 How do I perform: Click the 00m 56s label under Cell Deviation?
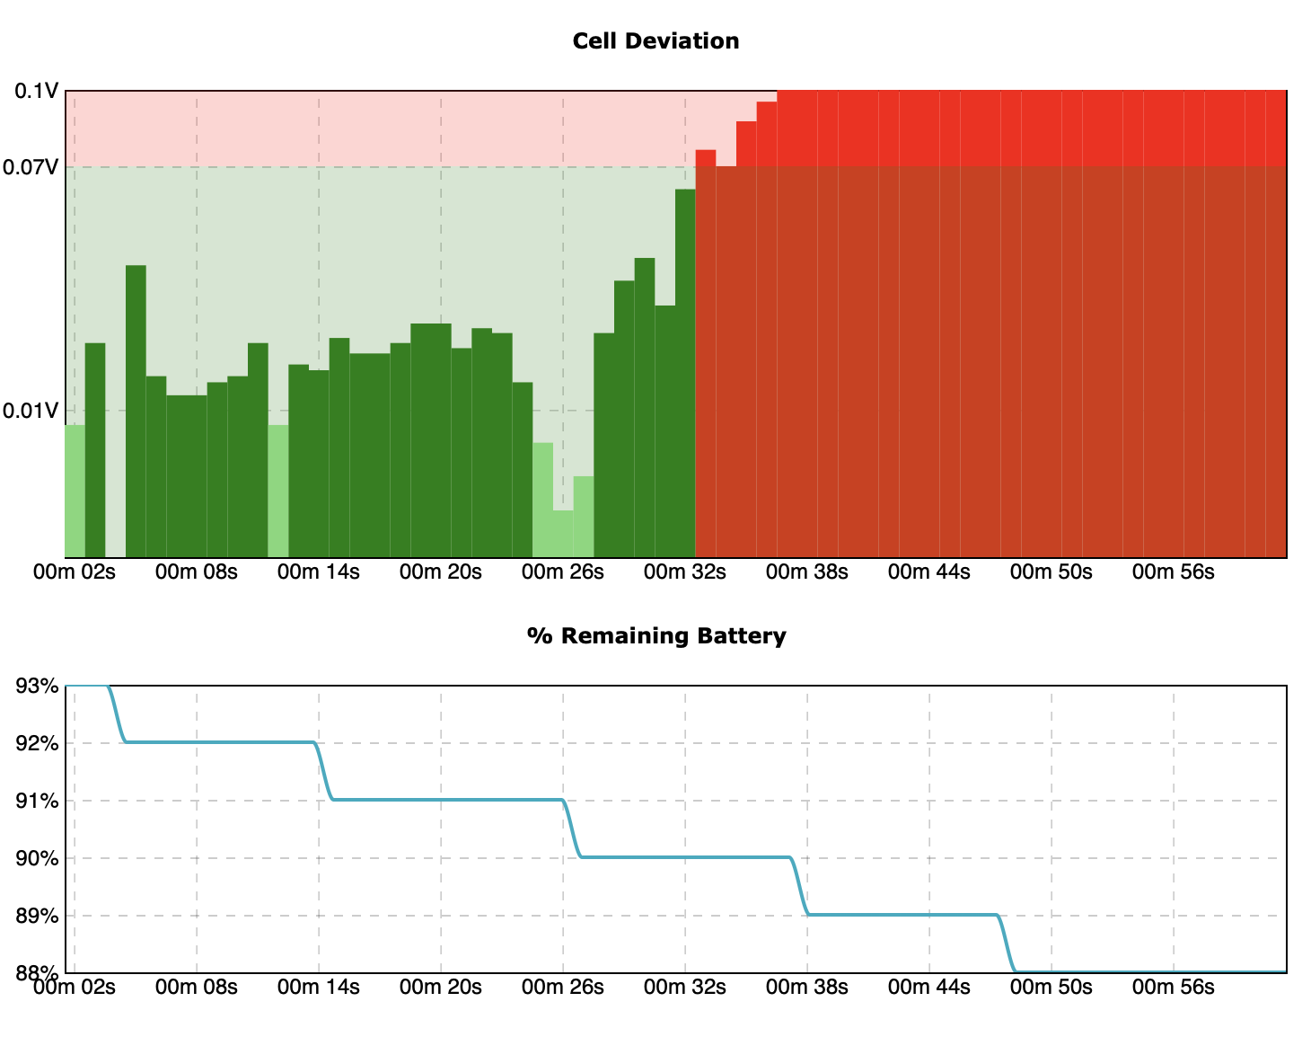pos(1174,572)
